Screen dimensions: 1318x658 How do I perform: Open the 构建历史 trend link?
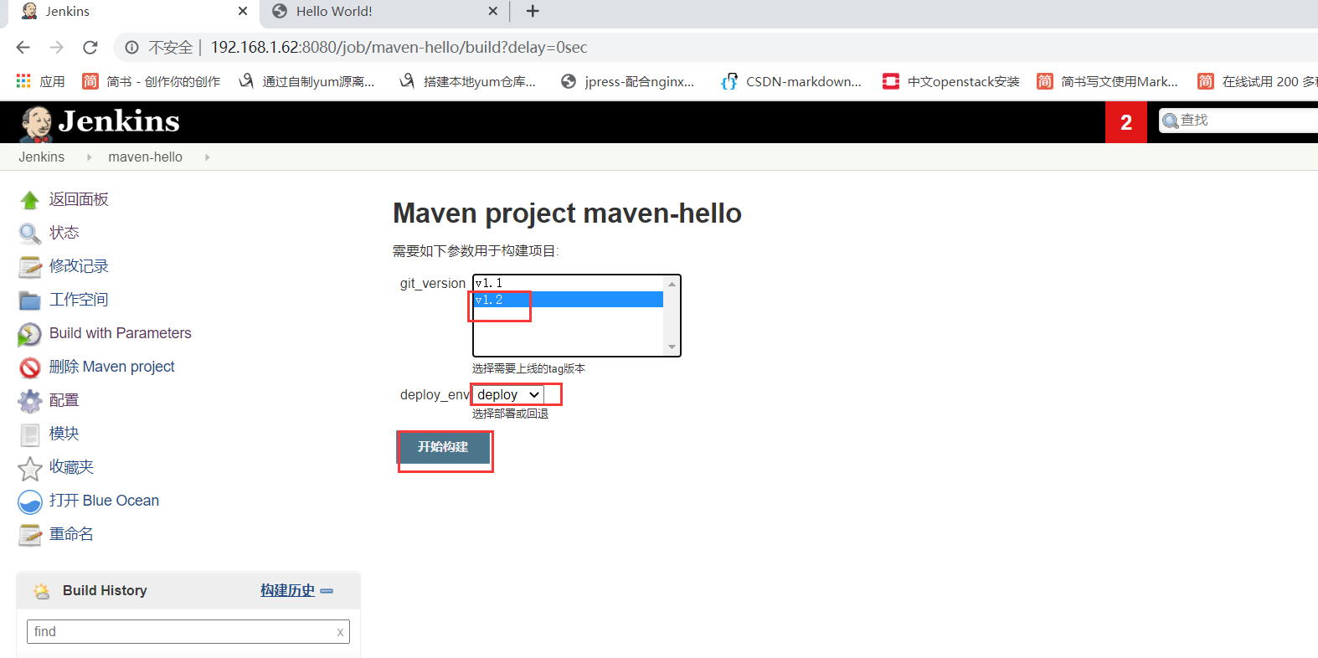[287, 591]
